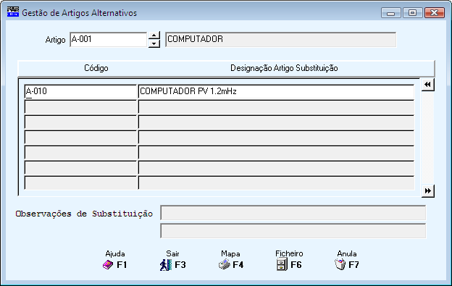Viewport: 452px width, 286px height.
Task: Click the Mapa F4 printer icon
Action: click(225, 264)
